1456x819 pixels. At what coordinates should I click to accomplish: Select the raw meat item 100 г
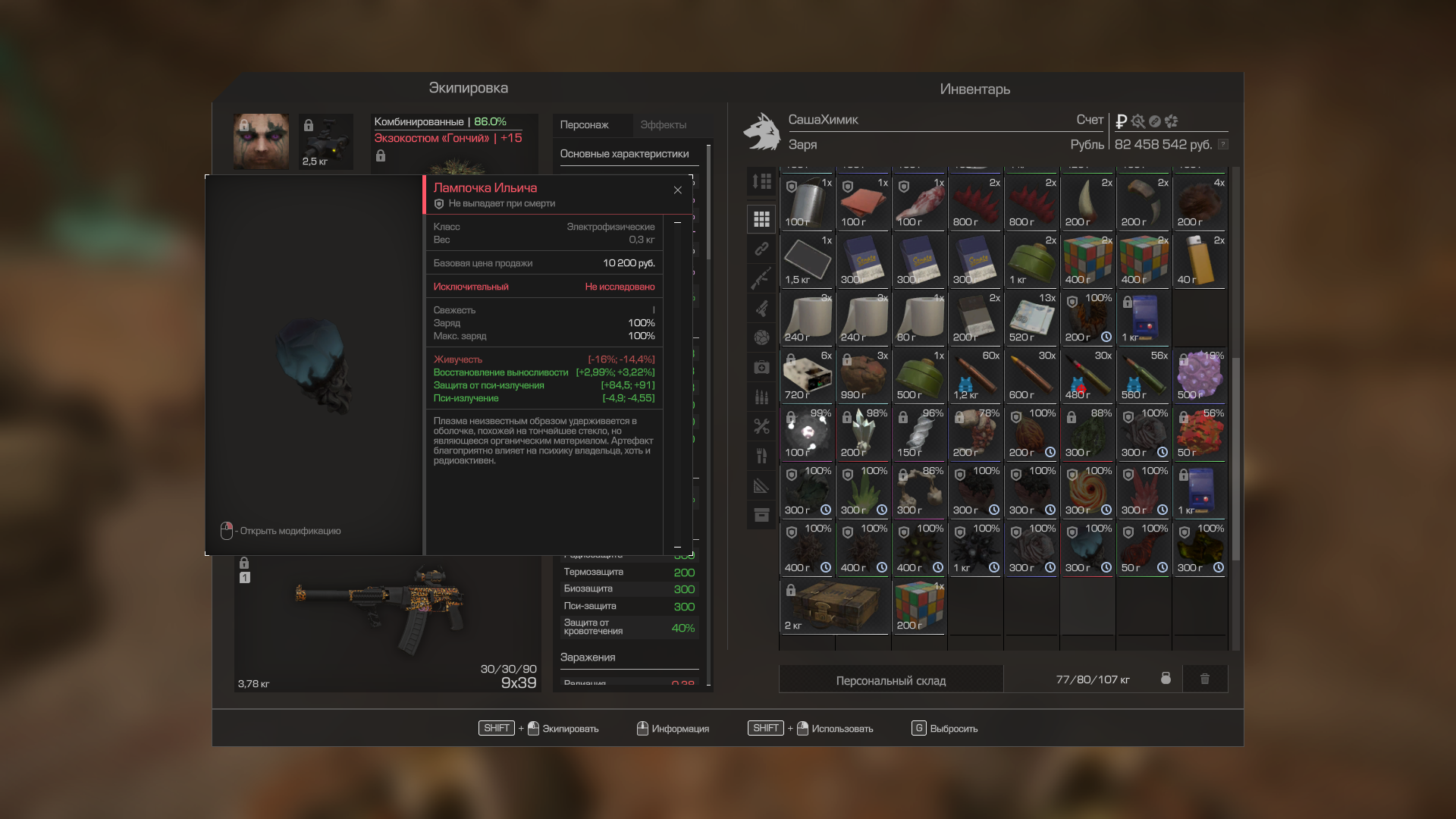pos(920,202)
